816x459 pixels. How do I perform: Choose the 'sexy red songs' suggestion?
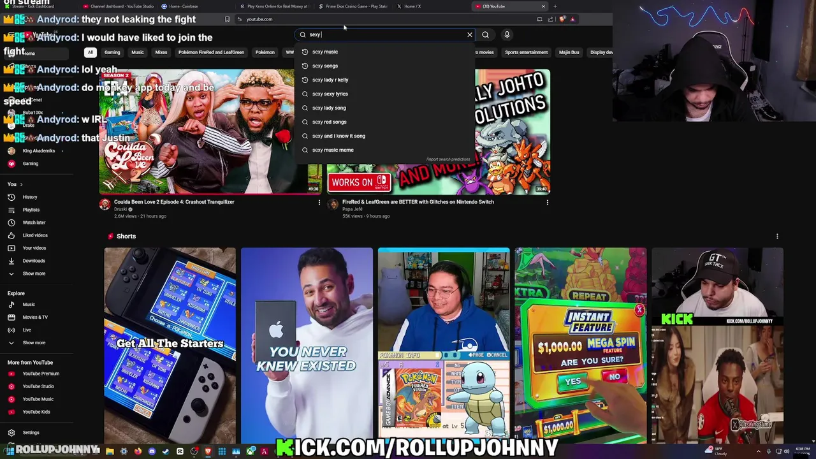click(384, 122)
